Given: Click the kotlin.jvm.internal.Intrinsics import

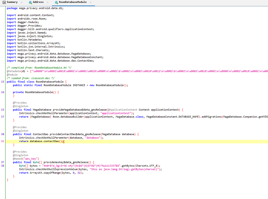Looking at the screenshot, I should coord(36,47).
